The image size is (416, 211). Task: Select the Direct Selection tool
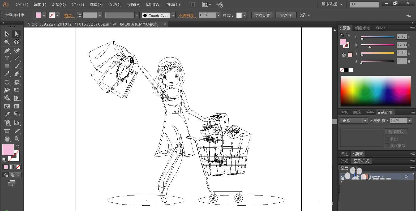tap(17, 34)
